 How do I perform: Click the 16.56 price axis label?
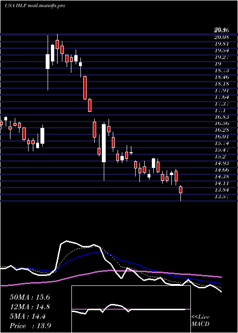click(x=221, y=124)
